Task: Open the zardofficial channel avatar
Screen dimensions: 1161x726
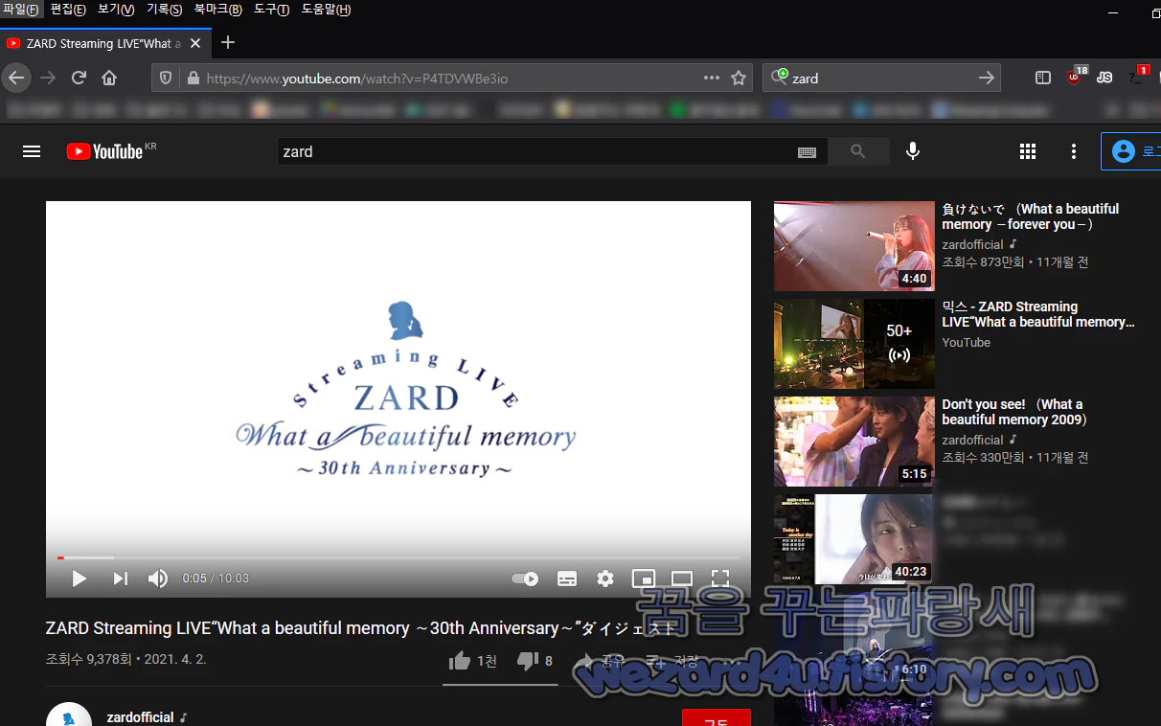Action: (69, 715)
